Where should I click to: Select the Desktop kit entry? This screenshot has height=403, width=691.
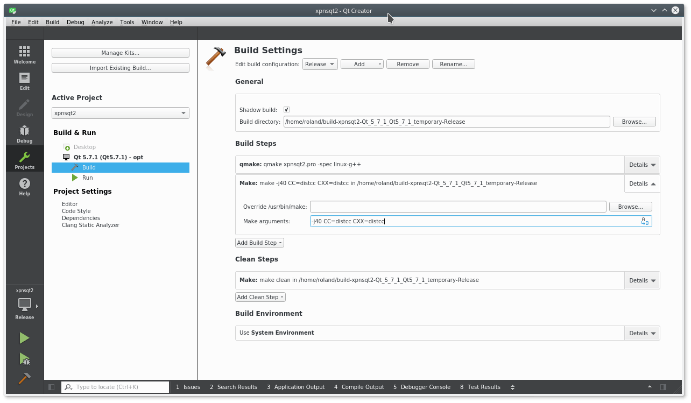point(84,147)
